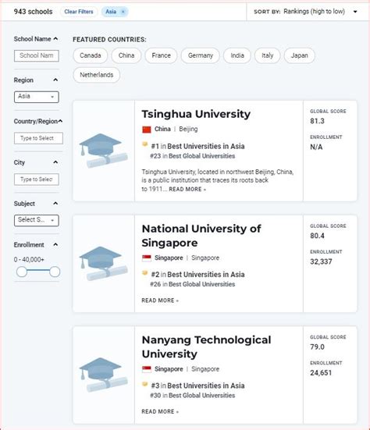Open the Subject select dropdown
370x430 pixels.
click(x=37, y=220)
